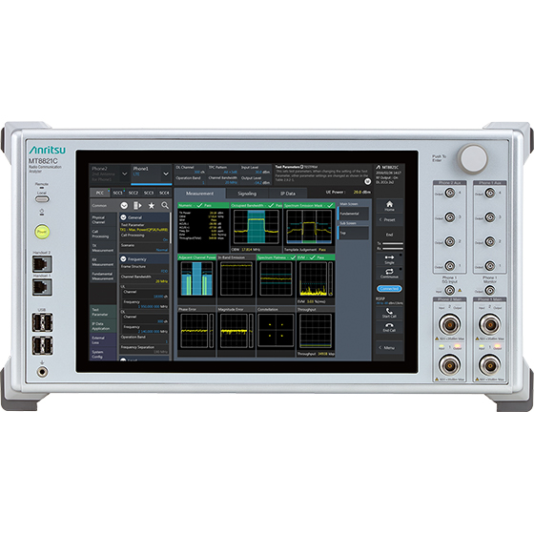Click the End button above Tx
The image size is (534, 534).
[x=389, y=235]
